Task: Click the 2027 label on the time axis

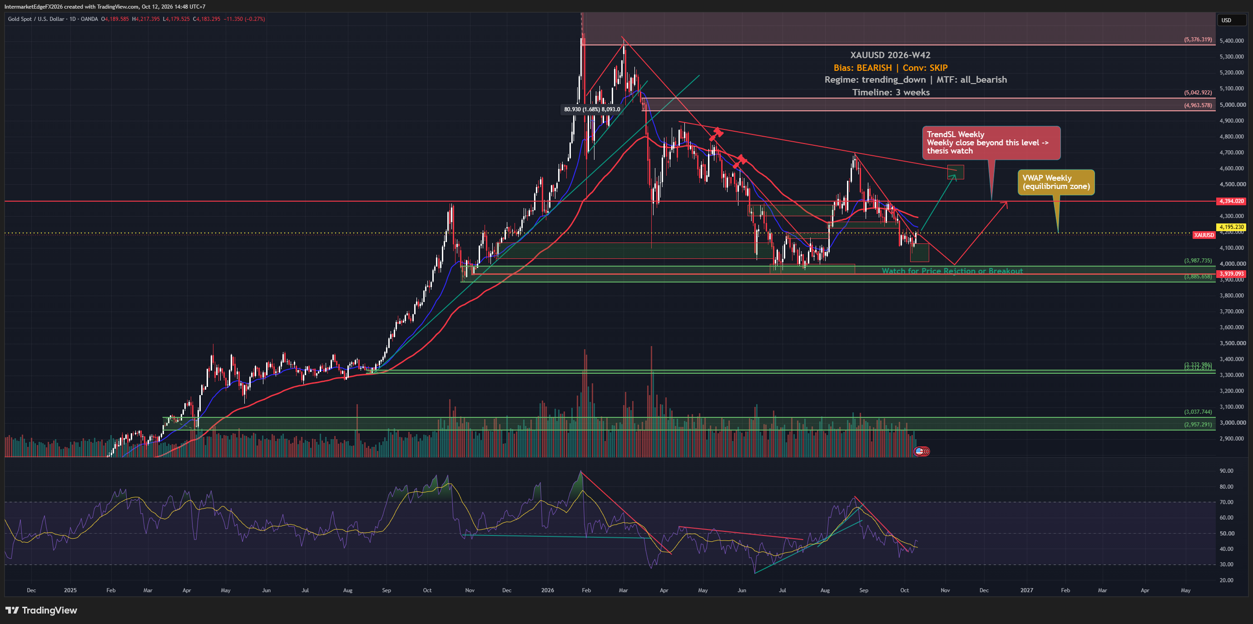Action: 1026,590
